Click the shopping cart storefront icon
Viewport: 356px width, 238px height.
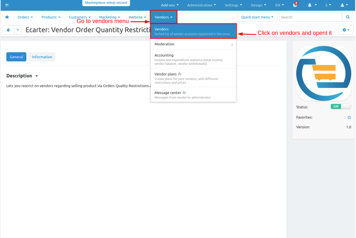tap(7, 5)
